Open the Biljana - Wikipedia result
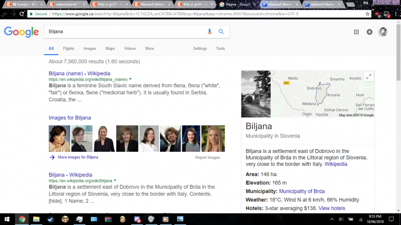The height and width of the screenshot is (225, 401). (x=70, y=175)
